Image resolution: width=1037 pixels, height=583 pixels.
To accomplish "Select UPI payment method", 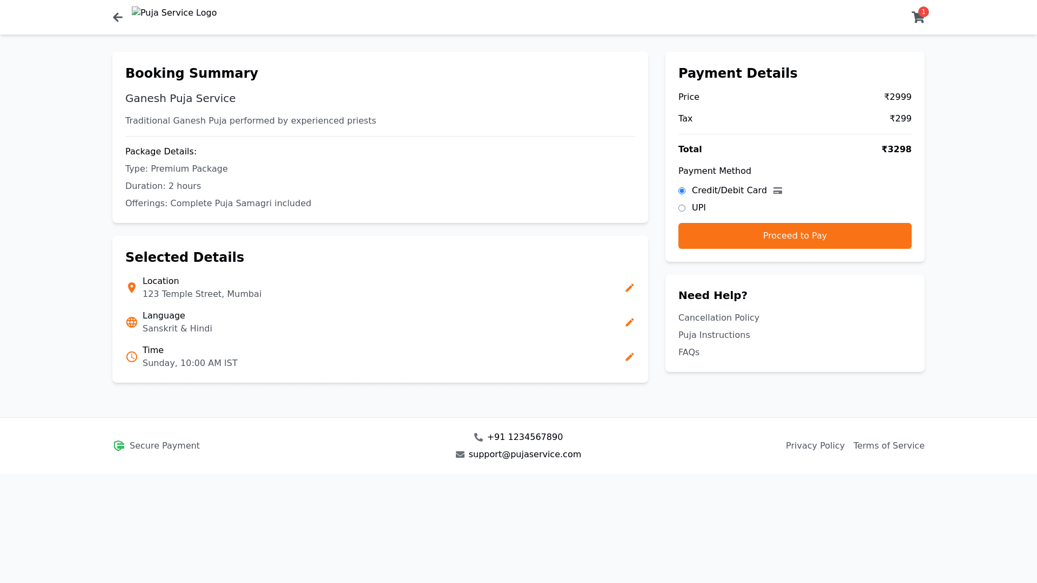I will [682, 208].
